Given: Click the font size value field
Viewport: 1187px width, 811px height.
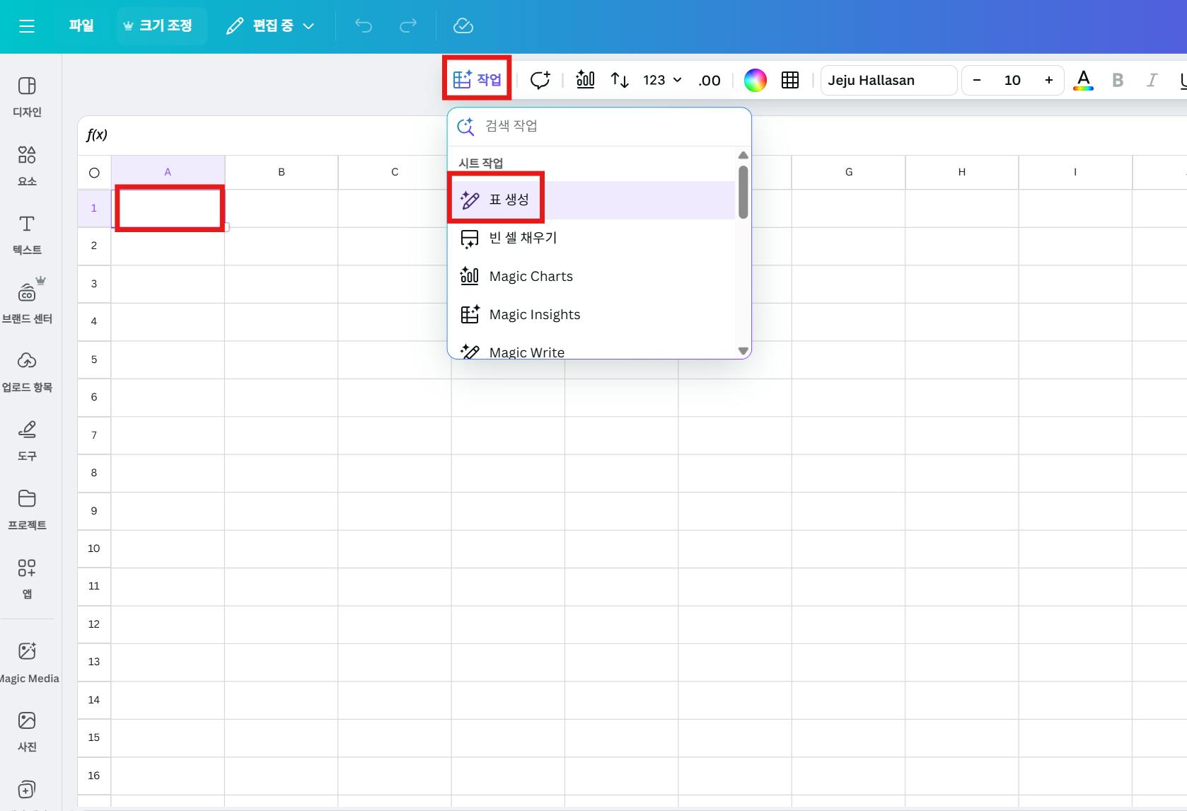Looking at the screenshot, I should coord(1012,80).
